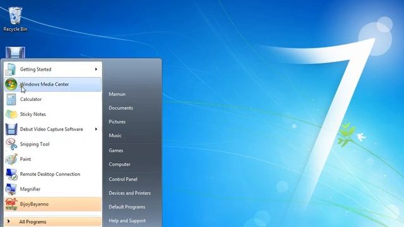Open Help and Support
Screen dimensions: 404x227
pyautogui.click(x=128, y=221)
